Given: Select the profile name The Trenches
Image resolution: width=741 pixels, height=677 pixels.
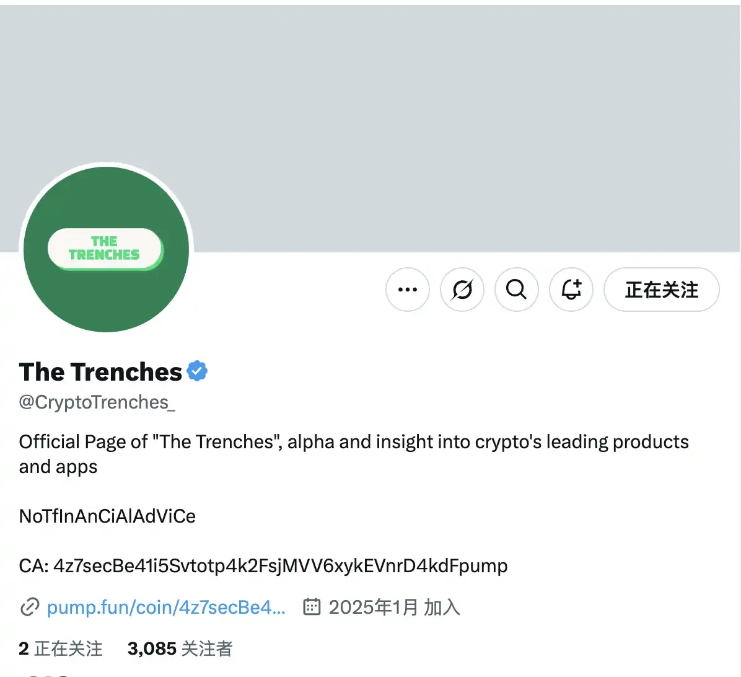Looking at the screenshot, I should pos(99,371).
